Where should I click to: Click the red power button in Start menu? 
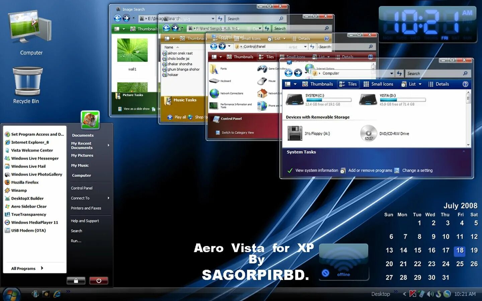[99, 281]
